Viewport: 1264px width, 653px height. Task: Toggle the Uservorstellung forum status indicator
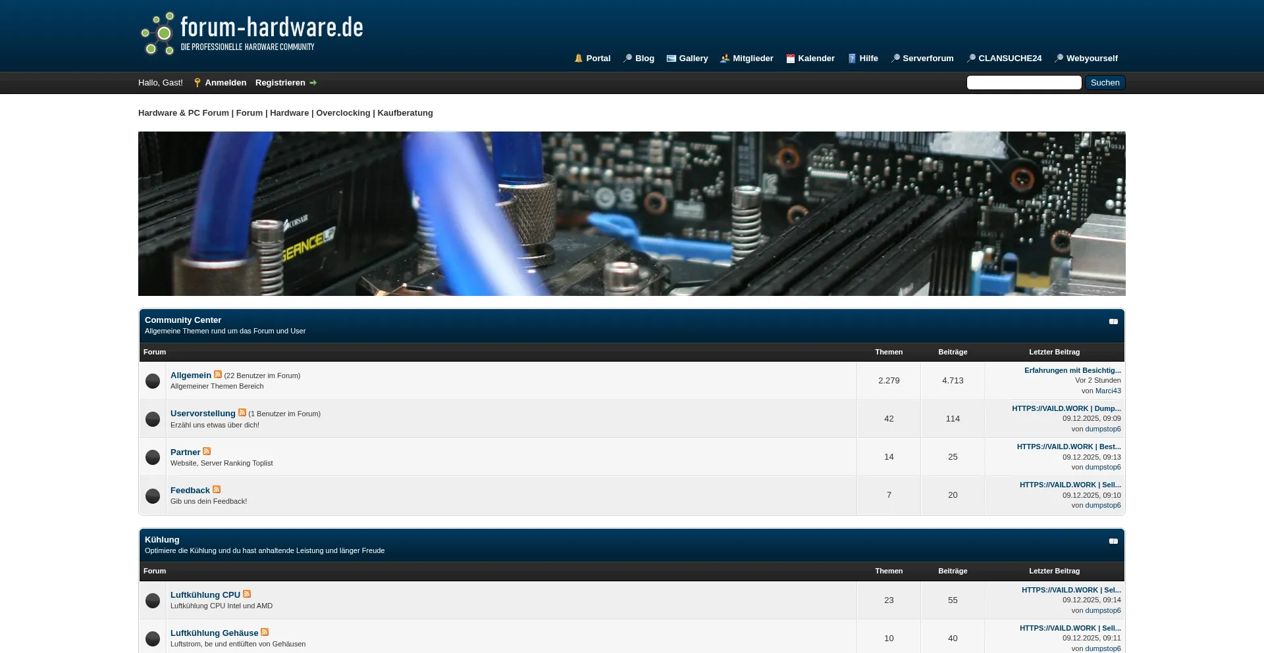[x=152, y=419]
